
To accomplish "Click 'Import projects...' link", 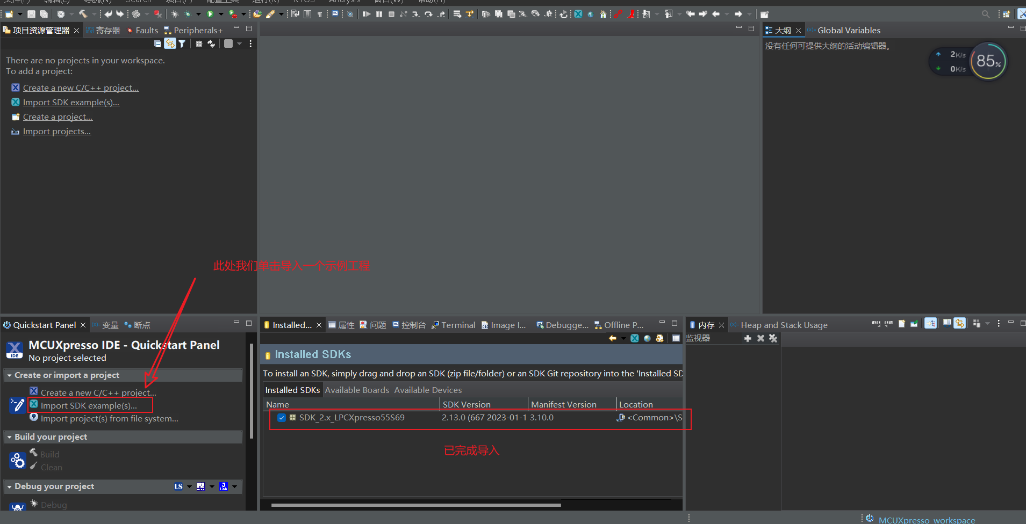I will tap(57, 132).
